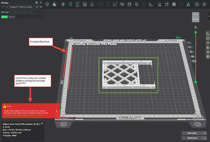Click the printer device icon in toolbar
This screenshot has height=142, width=210.
click(x=204, y=4)
